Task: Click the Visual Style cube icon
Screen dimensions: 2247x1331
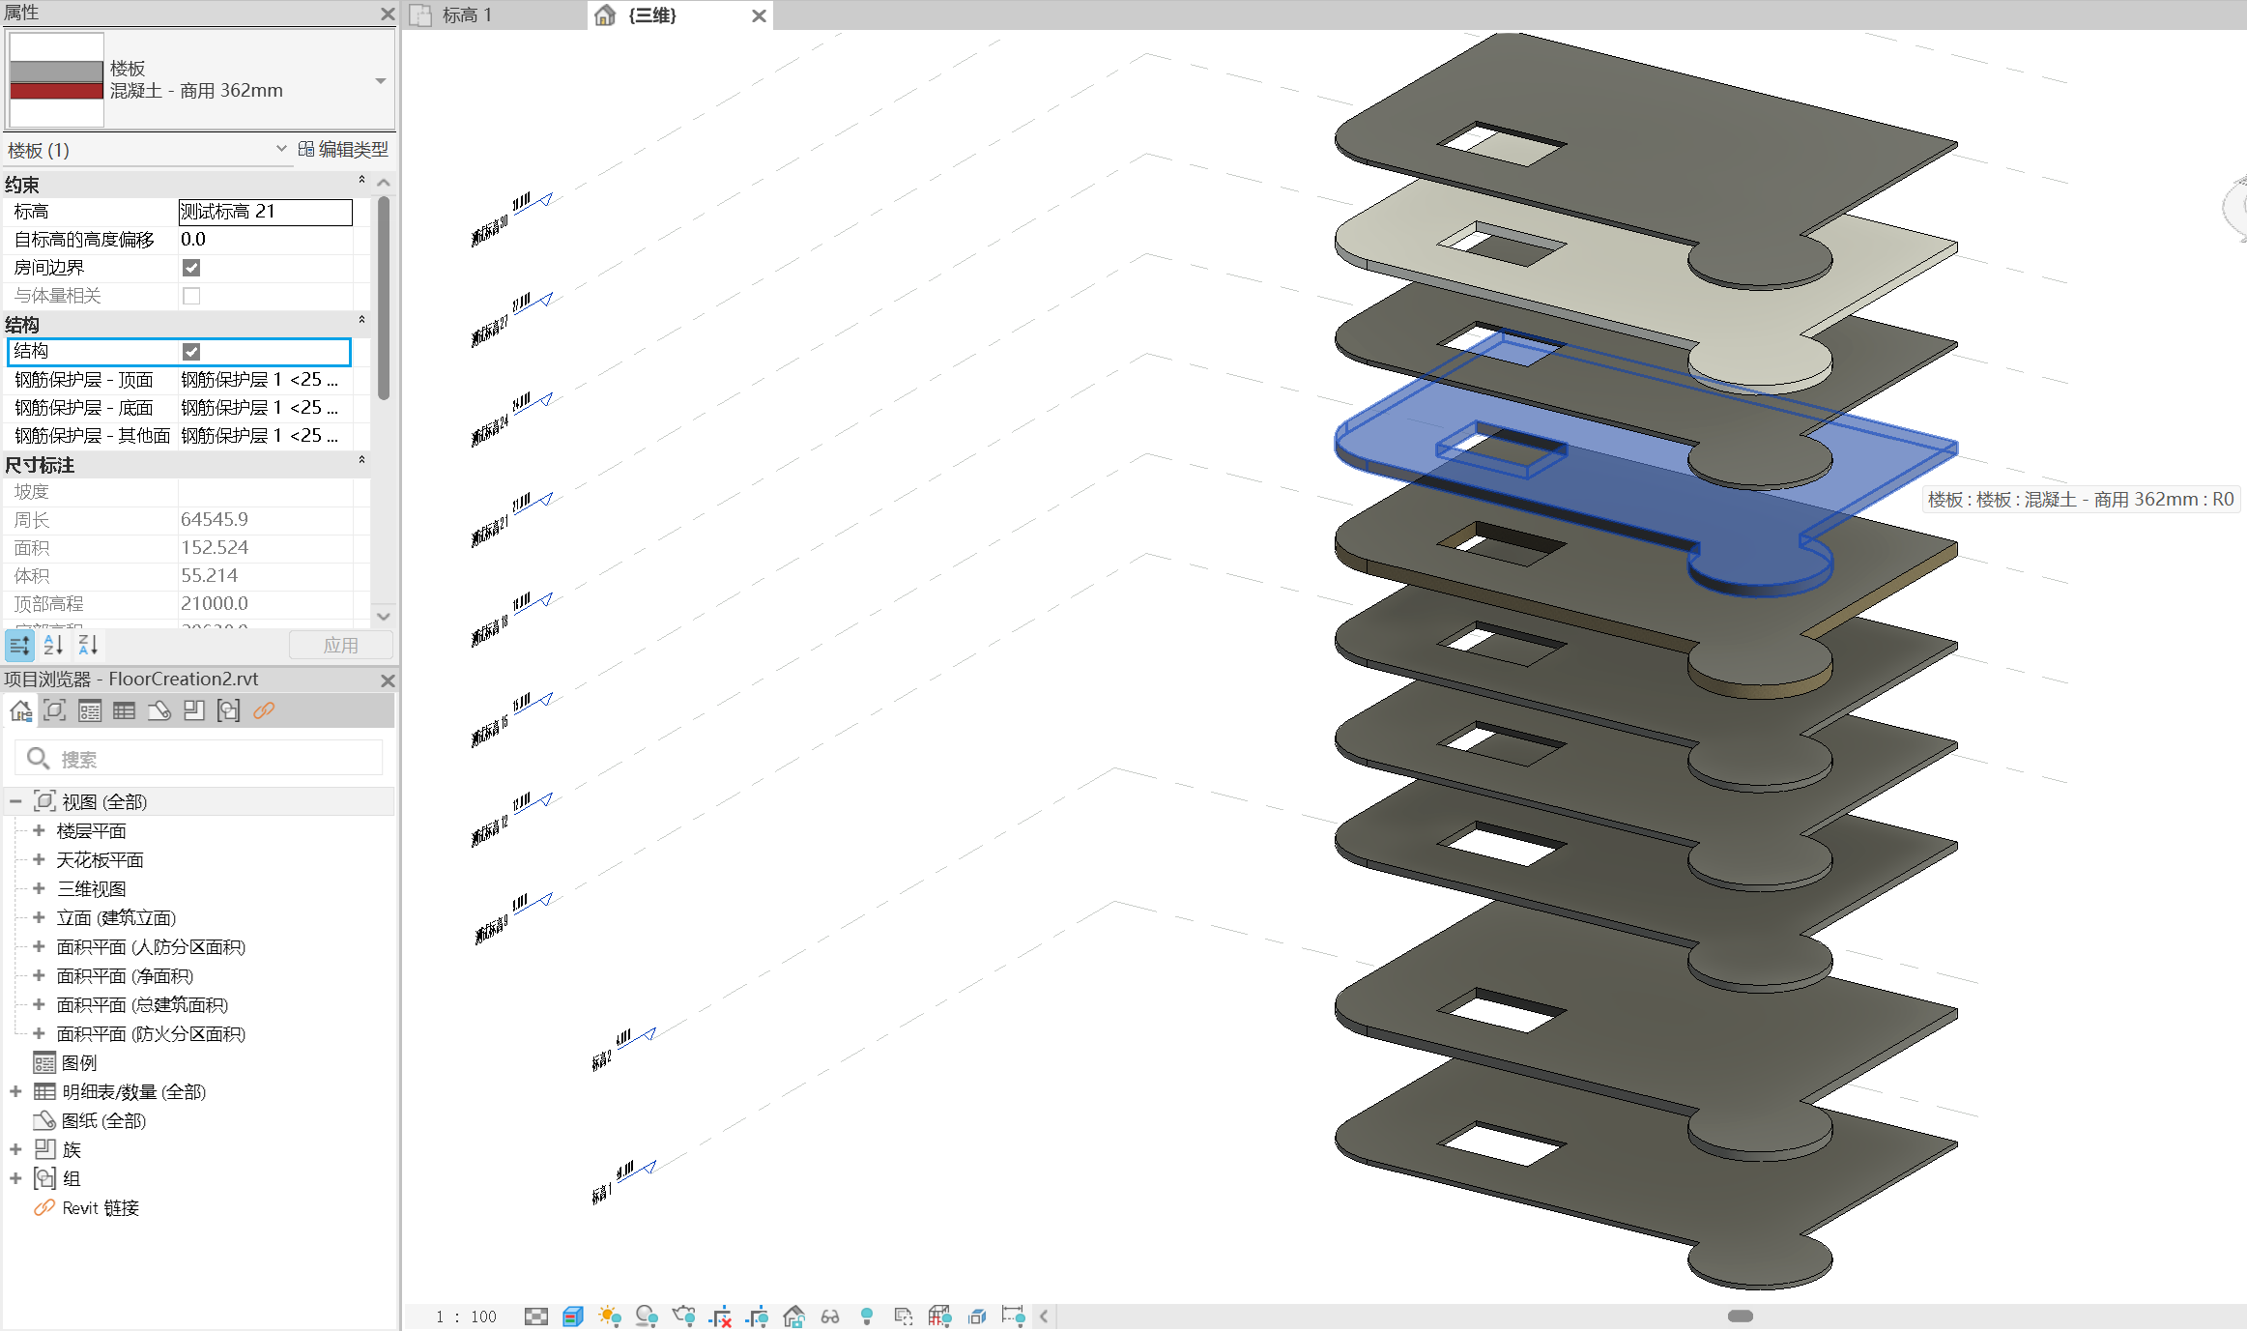Action: (572, 1317)
